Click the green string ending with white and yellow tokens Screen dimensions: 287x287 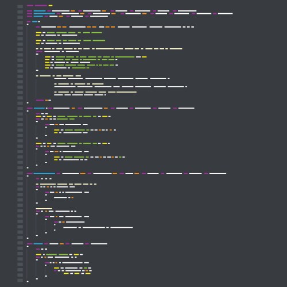point(125,57)
